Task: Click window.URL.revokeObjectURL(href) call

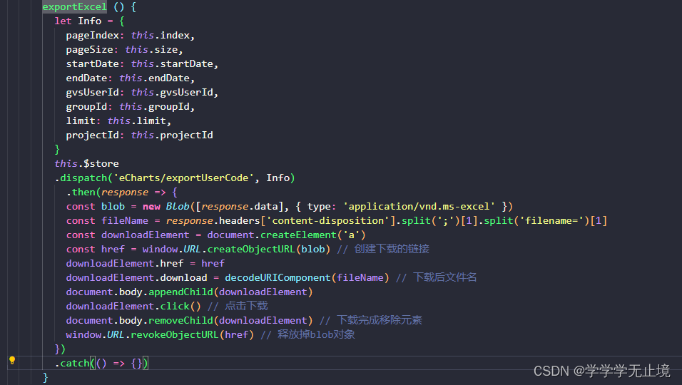Action: pos(160,335)
